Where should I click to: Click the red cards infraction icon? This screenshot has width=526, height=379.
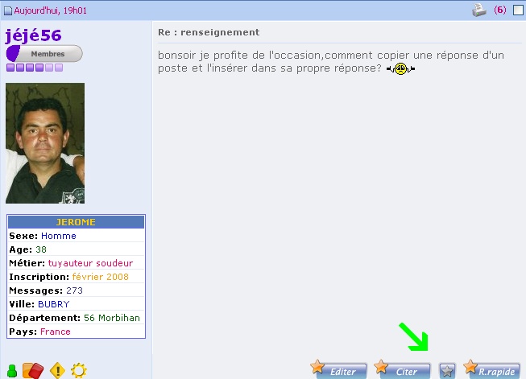(x=31, y=370)
